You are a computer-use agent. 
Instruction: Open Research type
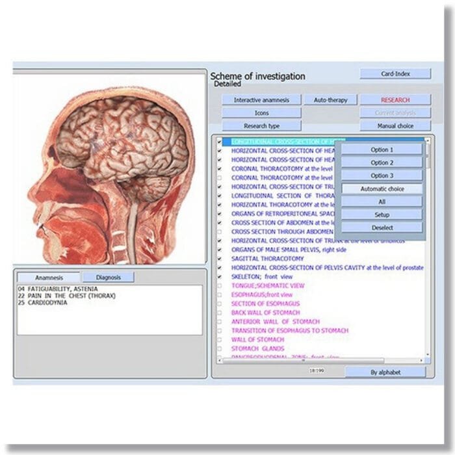tap(261, 125)
